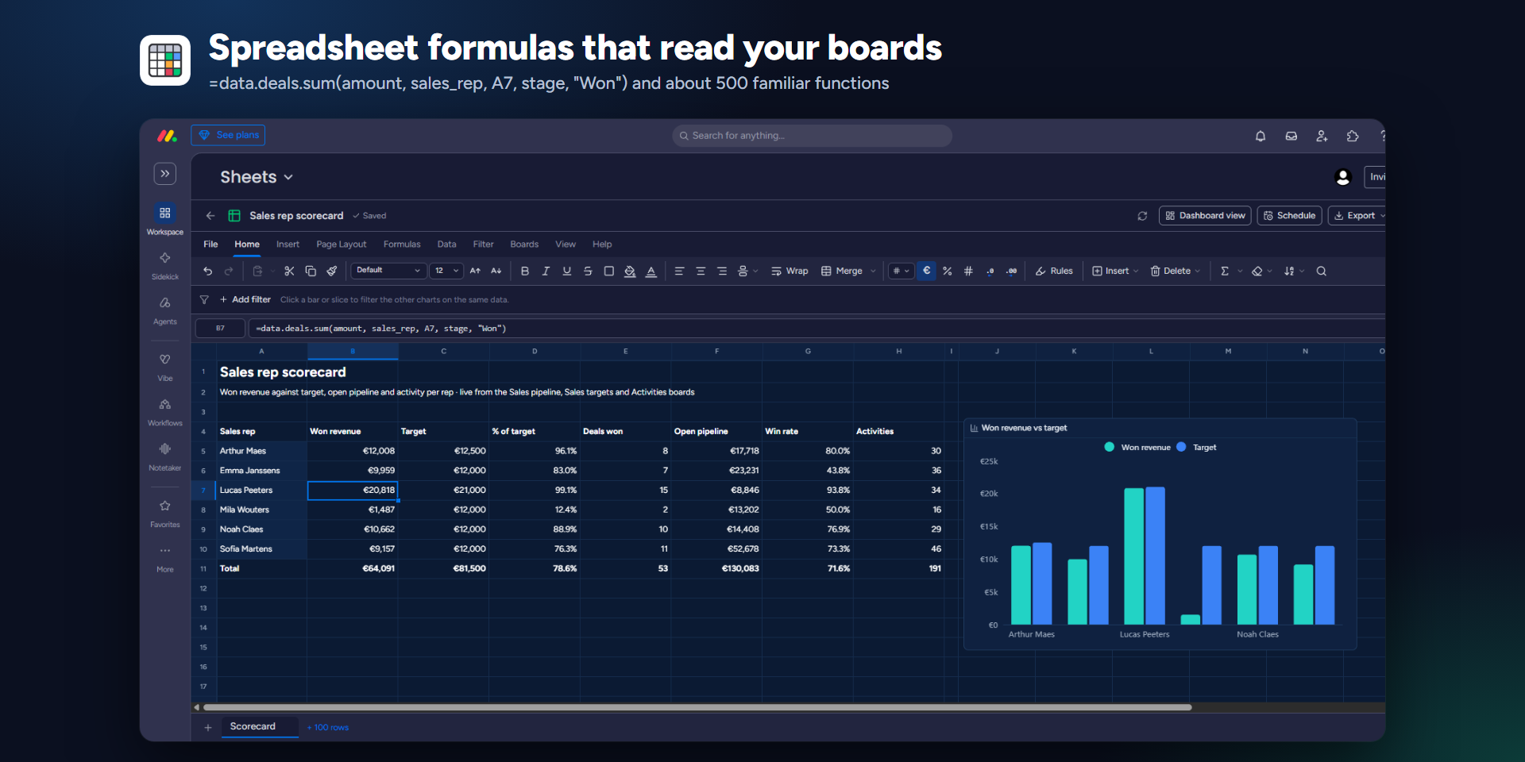Click + 100 rows link
1525x762 pixels.
point(328,728)
